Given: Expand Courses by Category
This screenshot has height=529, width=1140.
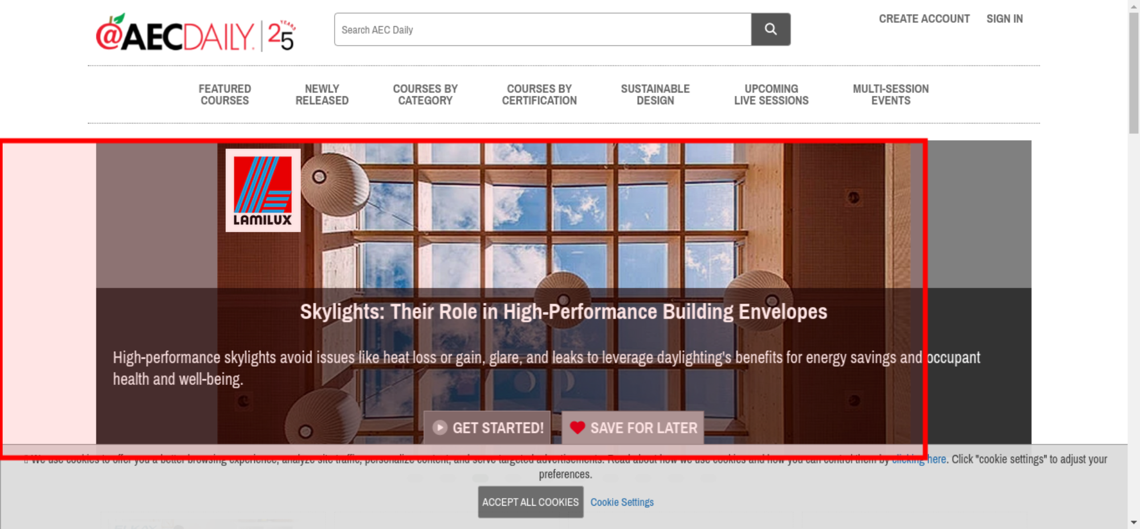Looking at the screenshot, I should 425,95.
